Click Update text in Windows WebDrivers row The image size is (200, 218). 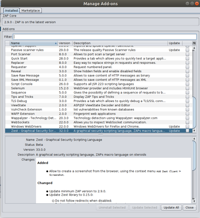(x=174, y=126)
